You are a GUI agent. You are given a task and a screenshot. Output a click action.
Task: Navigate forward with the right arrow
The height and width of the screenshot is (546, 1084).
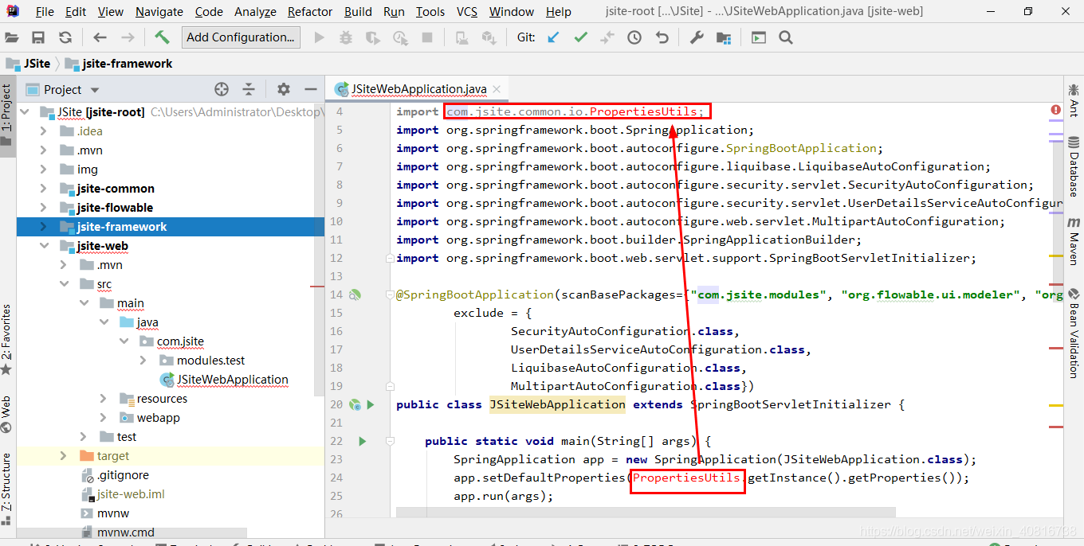[128, 37]
